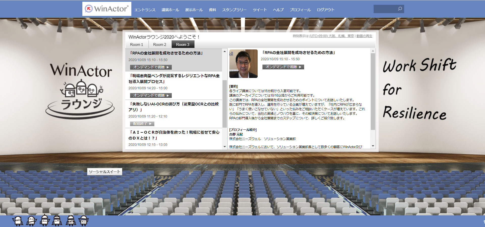
Task: Go to 講演ホール
Action: pyautogui.click(x=170, y=10)
